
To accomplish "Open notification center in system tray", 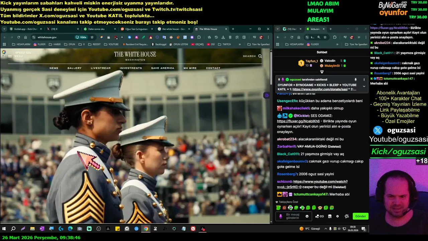I will (364, 229).
